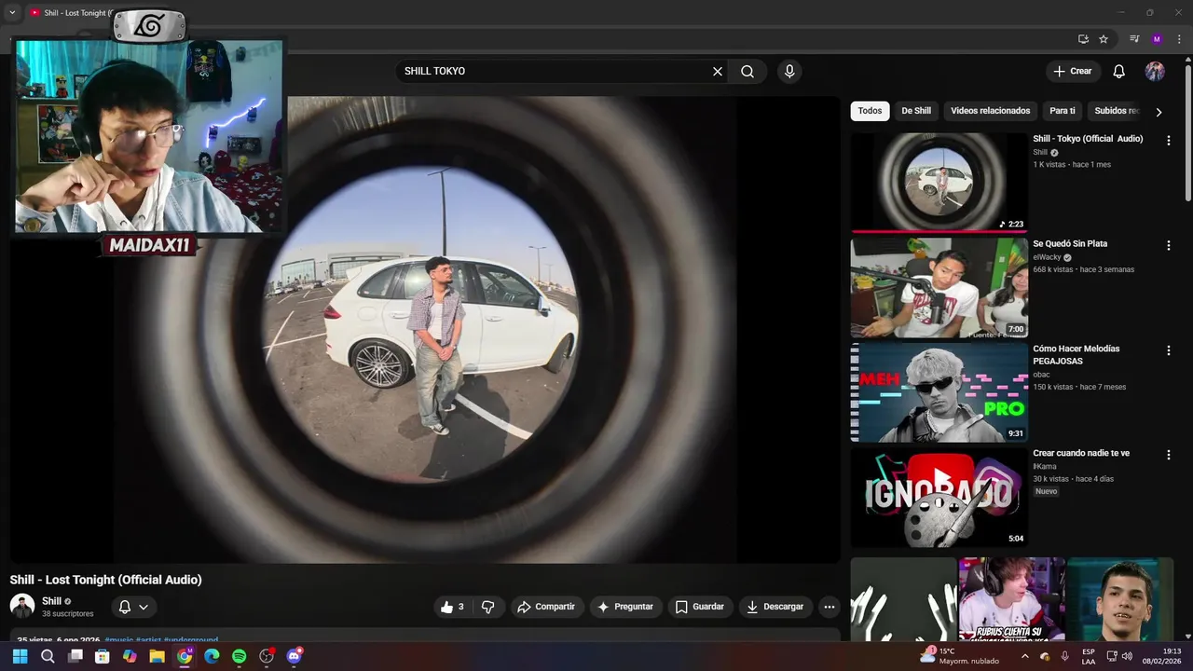Select the Todos chip

[x=870, y=111]
